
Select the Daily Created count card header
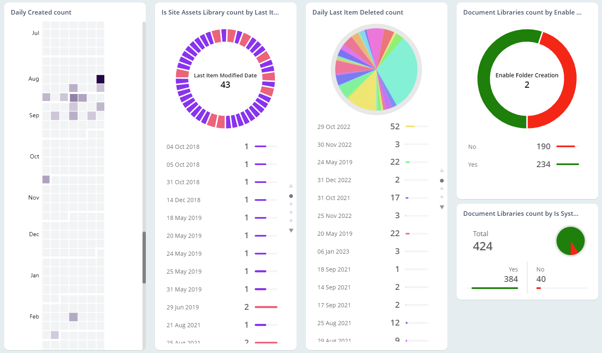41,12
